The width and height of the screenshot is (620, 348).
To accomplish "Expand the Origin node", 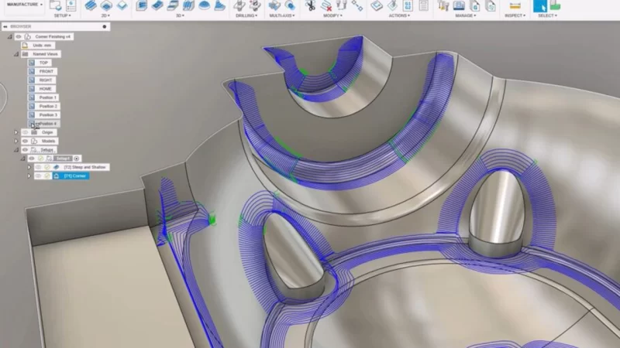I will pos(16,132).
